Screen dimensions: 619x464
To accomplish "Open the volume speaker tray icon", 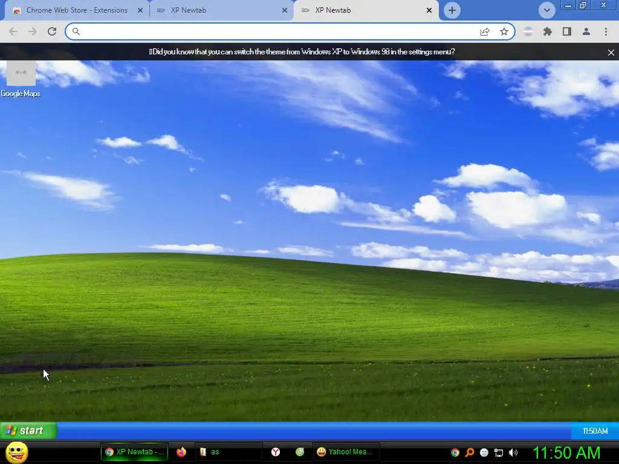I will coord(513,453).
